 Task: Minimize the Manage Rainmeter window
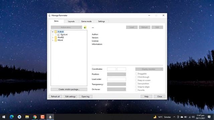(x=149, y=15)
